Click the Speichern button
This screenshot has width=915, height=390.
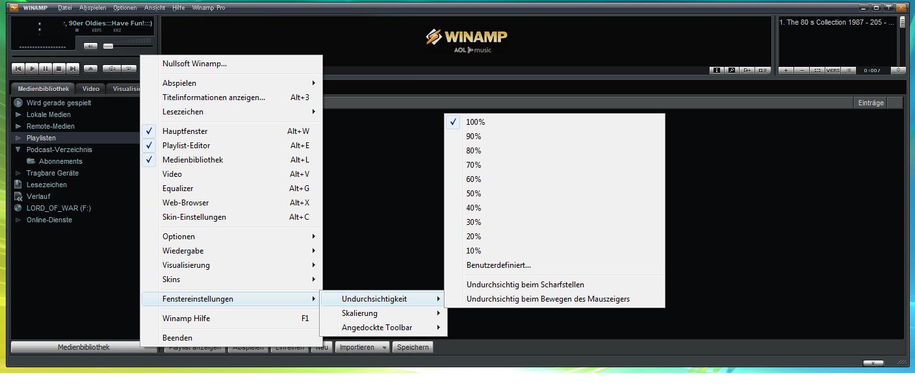(x=413, y=347)
